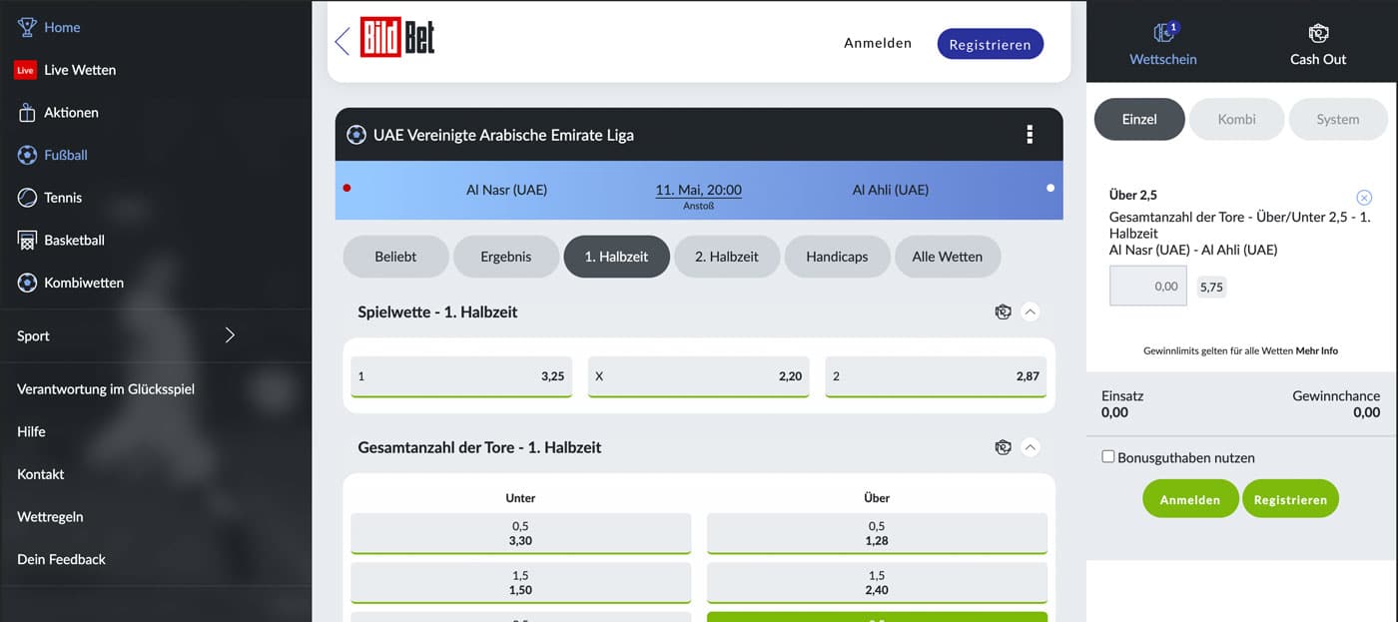Click the football icon next to UAE league title
This screenshot has height=622, width=1398.
[355, 135]
